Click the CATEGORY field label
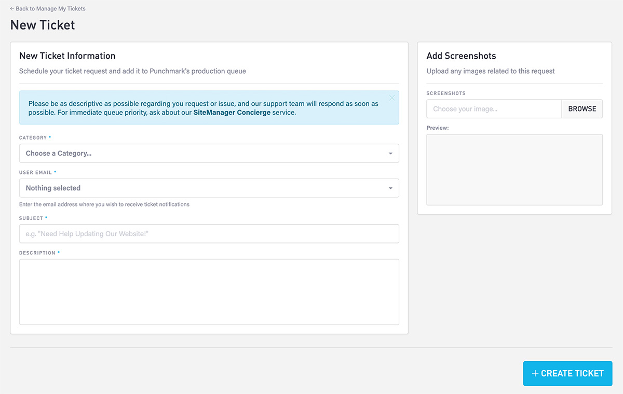The width and height of the screenshot is (623, 394). (33, 138)
